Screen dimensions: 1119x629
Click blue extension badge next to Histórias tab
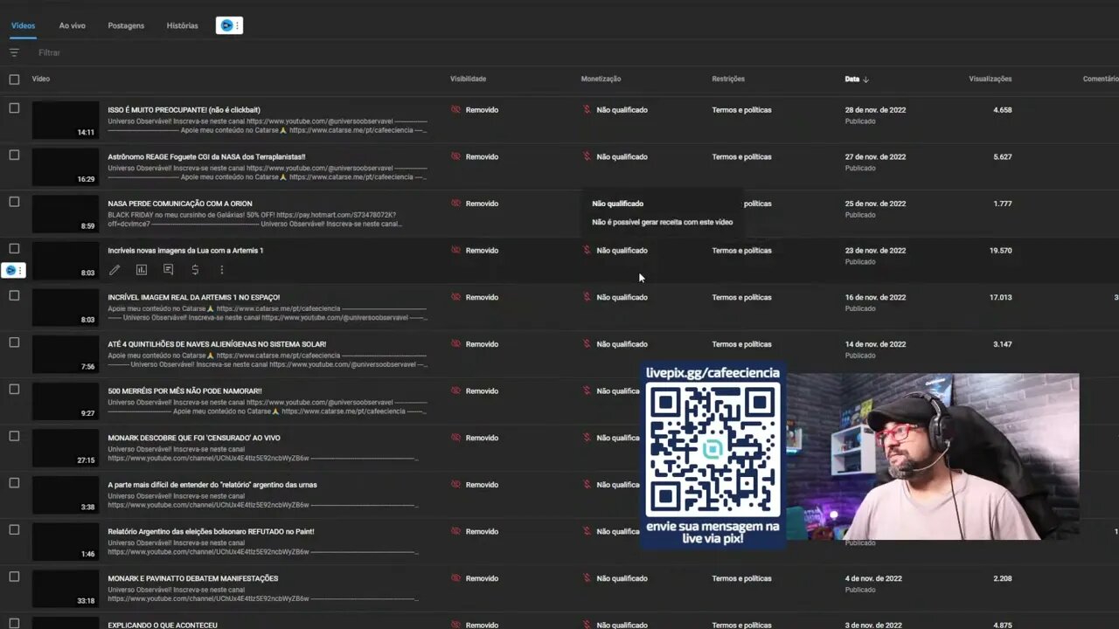229,25
